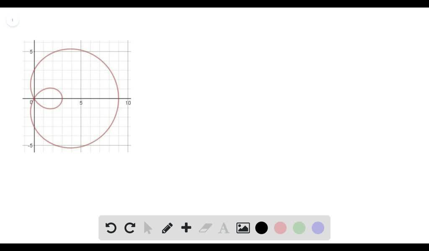Select the green color swatch

pos(299,228)
